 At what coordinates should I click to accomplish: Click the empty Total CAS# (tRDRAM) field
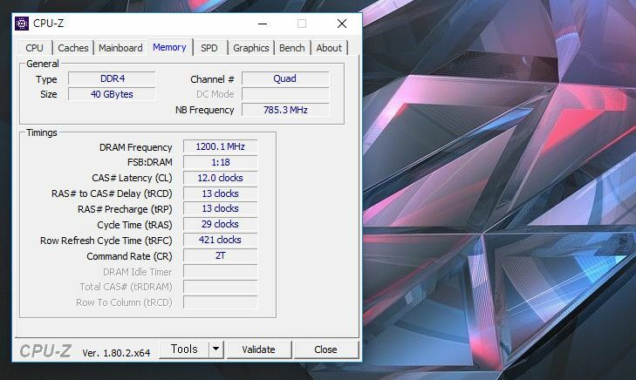(x=220, y=287)
